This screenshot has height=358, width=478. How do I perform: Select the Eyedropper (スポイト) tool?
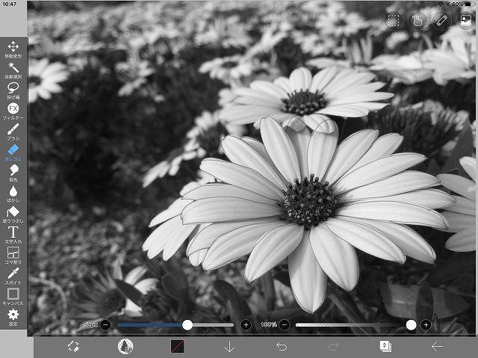tap(13, 276)
